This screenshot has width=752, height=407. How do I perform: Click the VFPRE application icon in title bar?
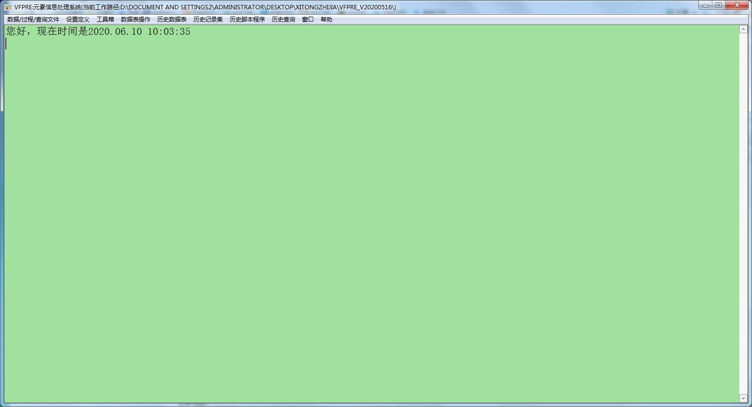point(8,7)
